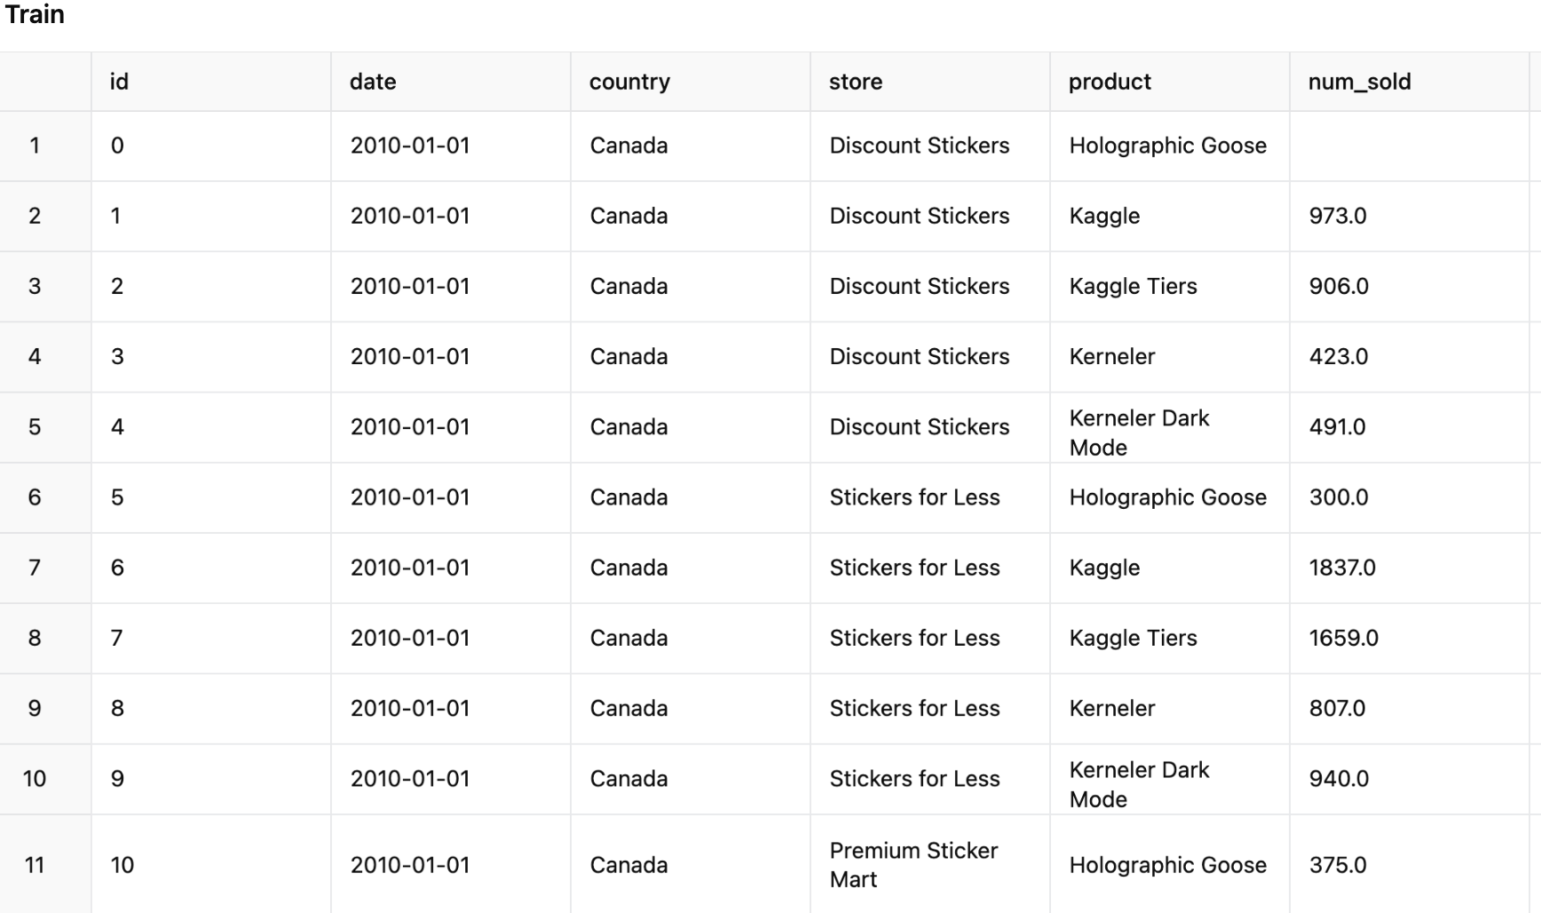This screenshot has height=913, width=1541.
Task: Select row number 11 index cell
Action: coord(45,865)
